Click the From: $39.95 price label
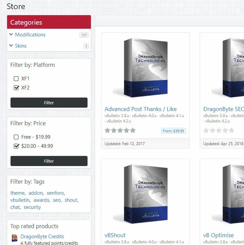This screenshot has width=244, height=245. pos(173,131)
